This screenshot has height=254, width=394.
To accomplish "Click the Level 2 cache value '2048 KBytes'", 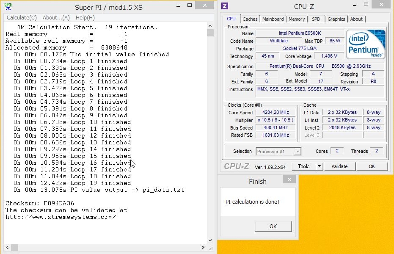I will pyautogui.click(x=342, y=127).
